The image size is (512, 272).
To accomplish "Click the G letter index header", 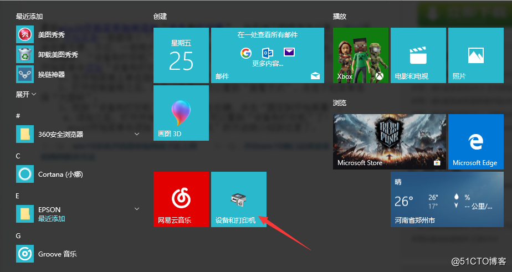I will (x=18, y=236).
